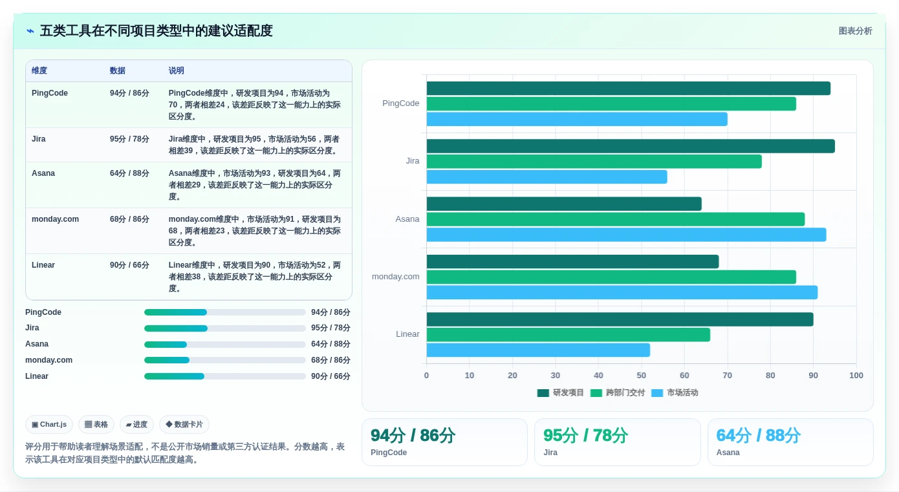Click Asana's 跨部门交付 green bar
This screenshot has height=492, width=899.
click(x=616, y=219)
